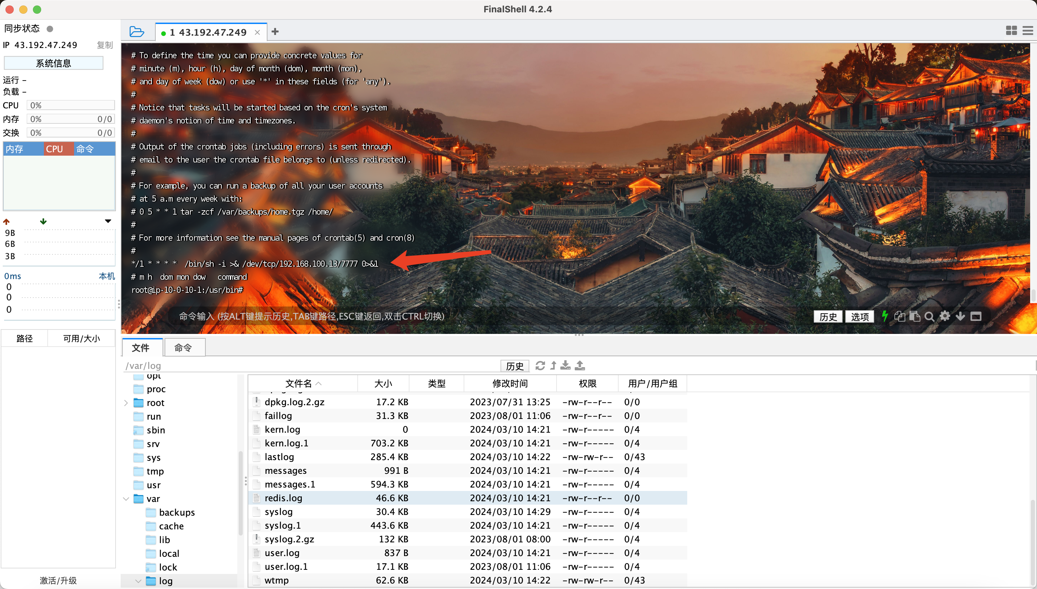Switch to grid layout view icon
Image resolution: width=1037 pixels, height=589 pixels.
1011,31
